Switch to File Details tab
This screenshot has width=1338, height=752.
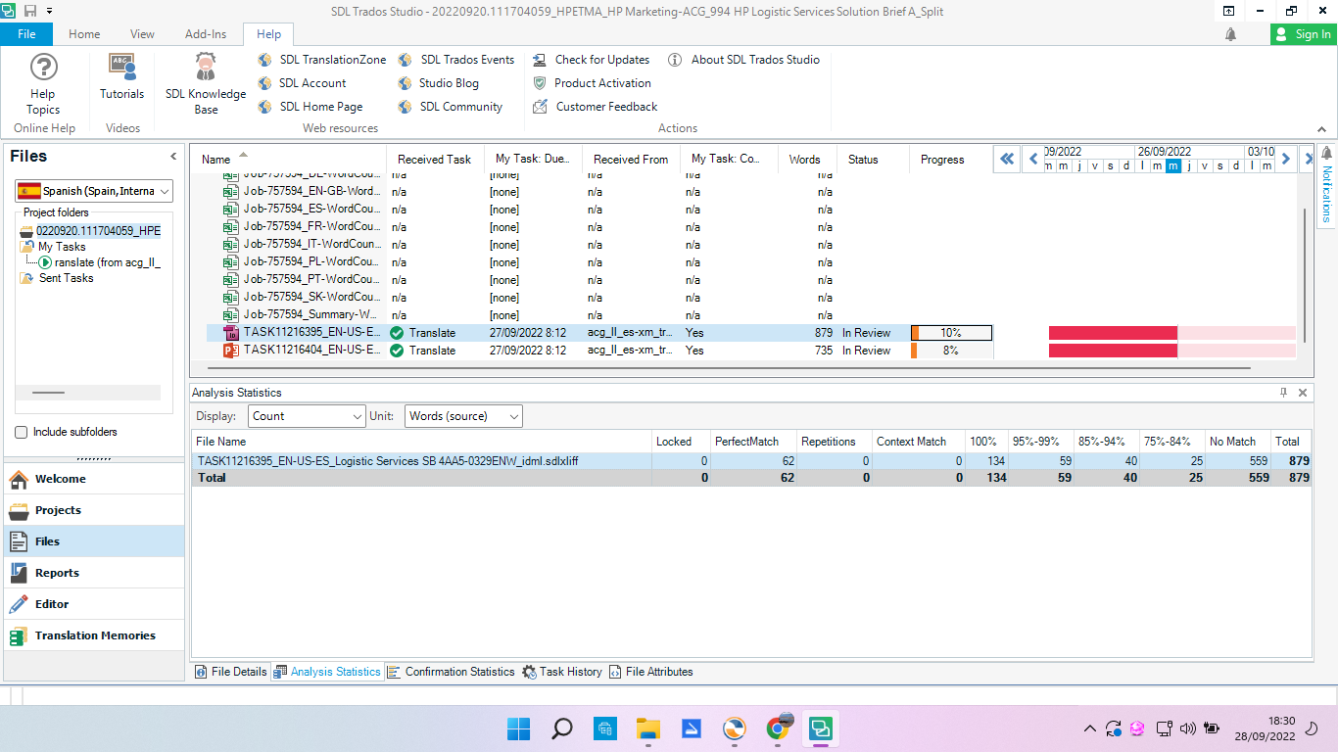coord(231,672)
